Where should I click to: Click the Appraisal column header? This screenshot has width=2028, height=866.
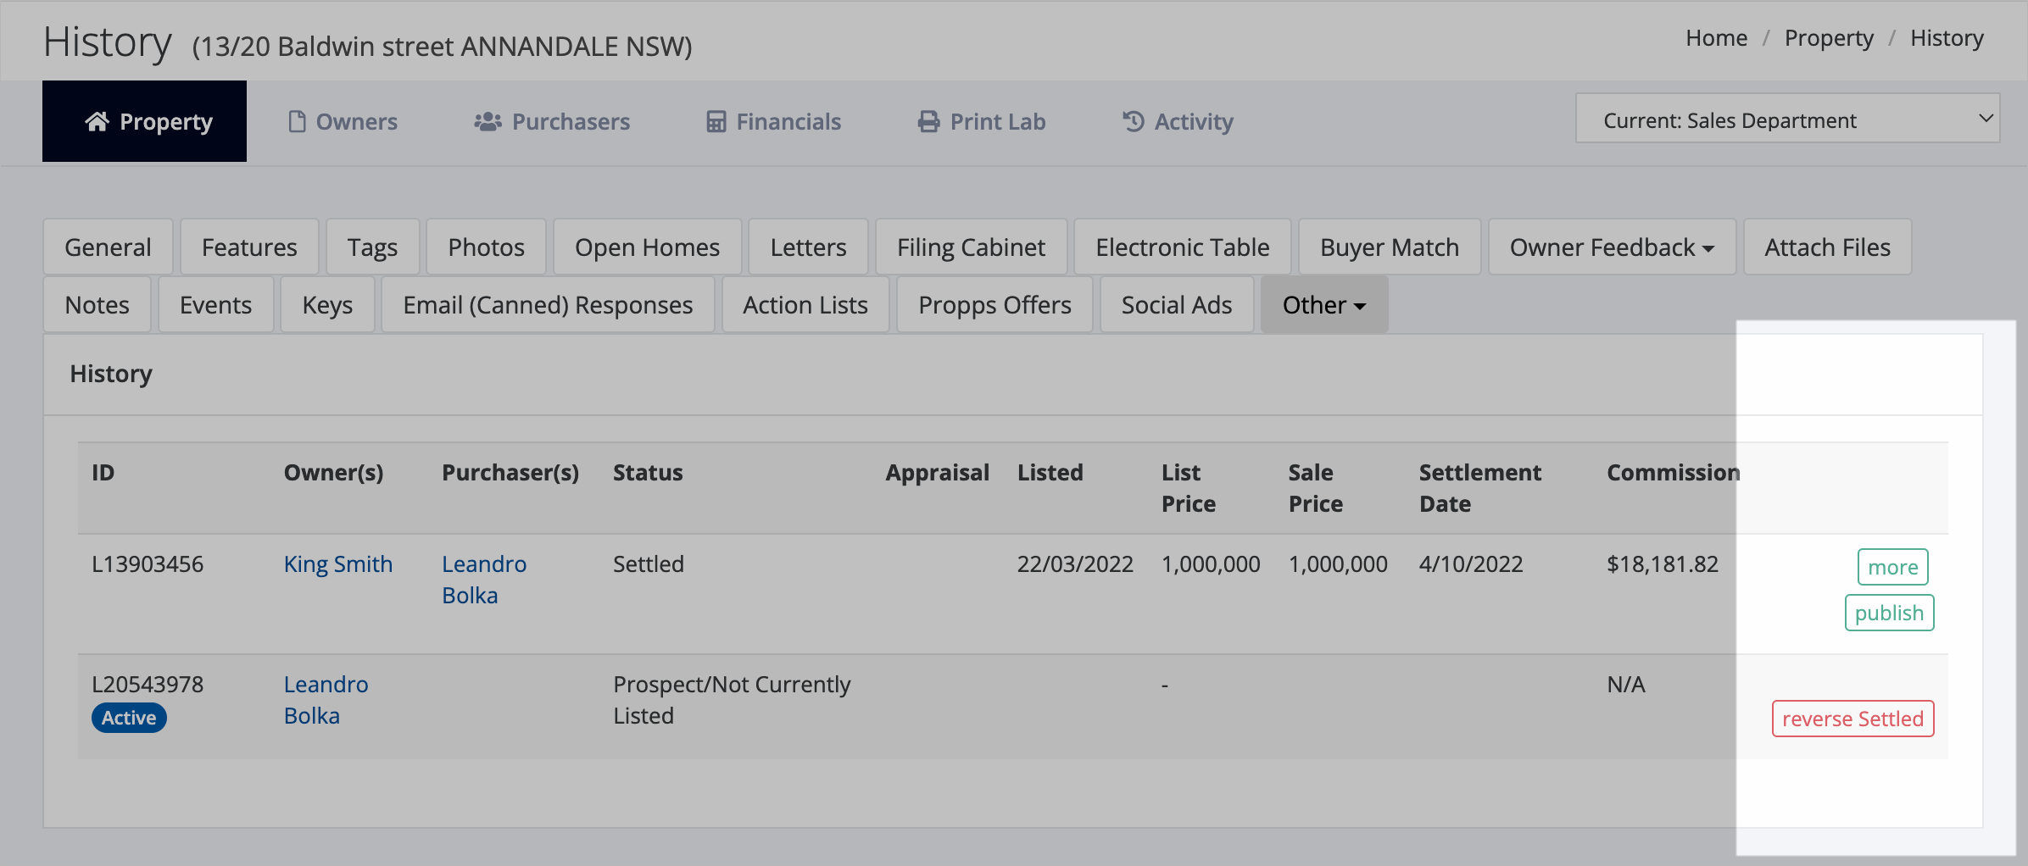(x=937, y=473)
